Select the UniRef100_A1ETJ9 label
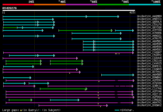The image size is (163, 112). coord(149,94)
